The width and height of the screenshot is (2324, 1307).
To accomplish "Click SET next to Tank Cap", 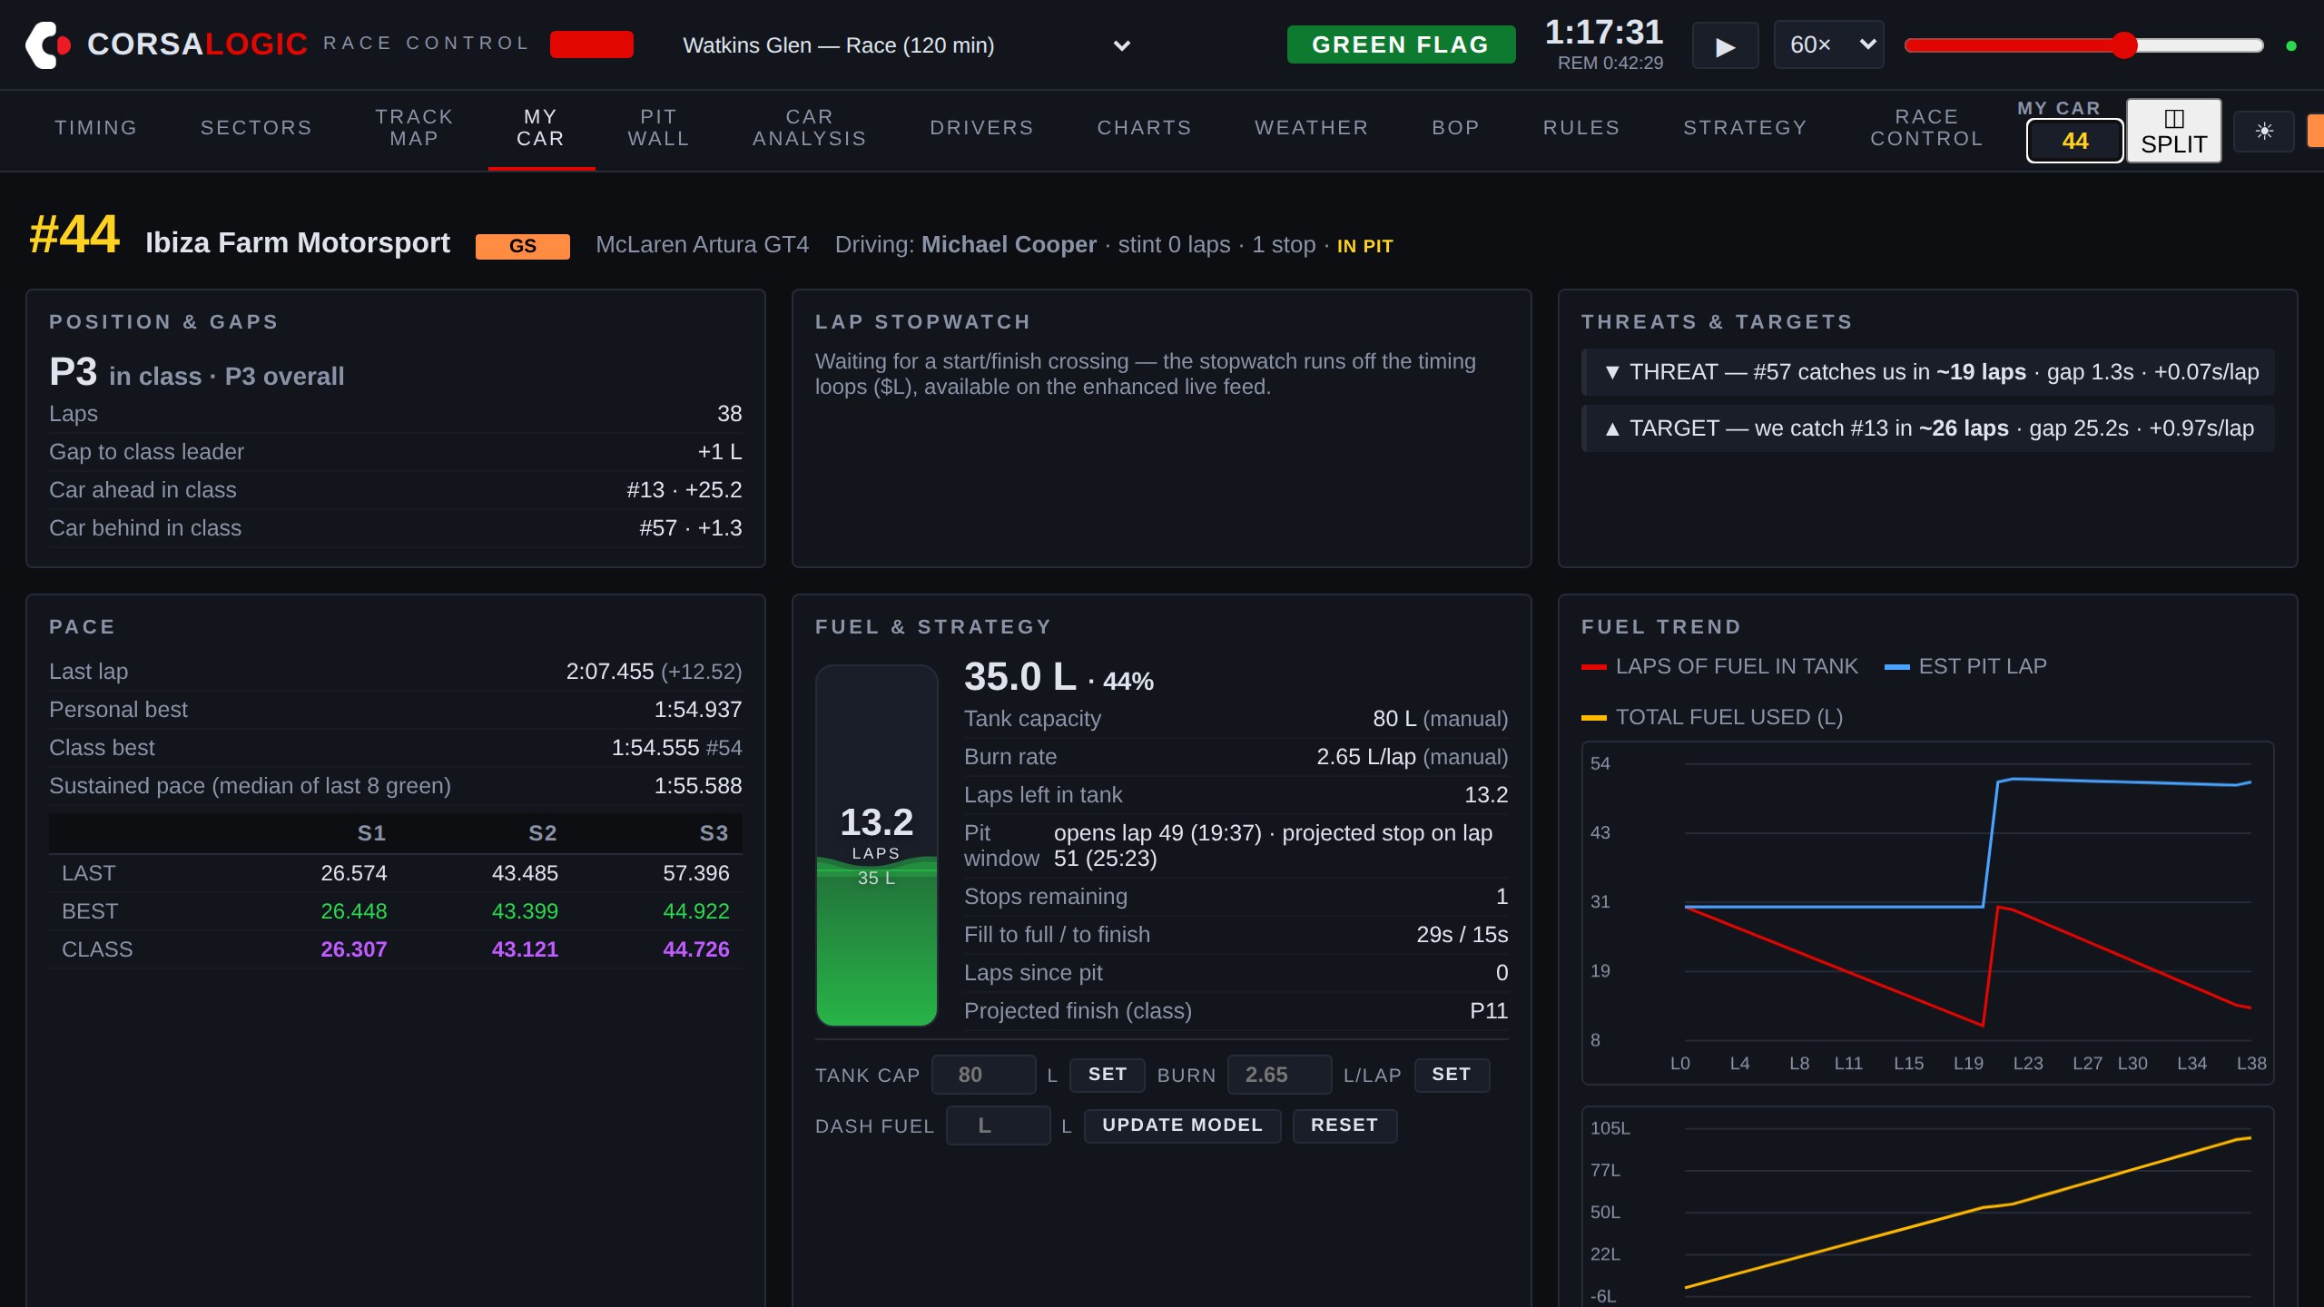I will (x=1108, y=1075).
